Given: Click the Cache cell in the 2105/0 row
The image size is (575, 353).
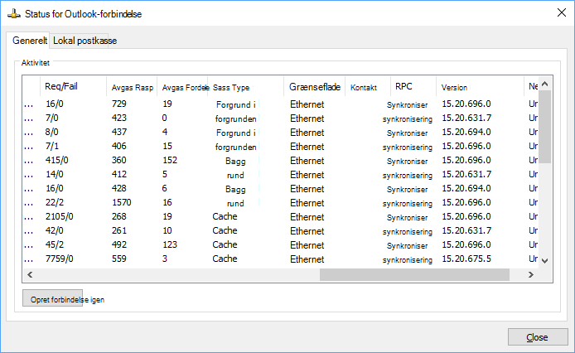Looking at the screenshot, I should pyautogui.click(x=225, y=216).
